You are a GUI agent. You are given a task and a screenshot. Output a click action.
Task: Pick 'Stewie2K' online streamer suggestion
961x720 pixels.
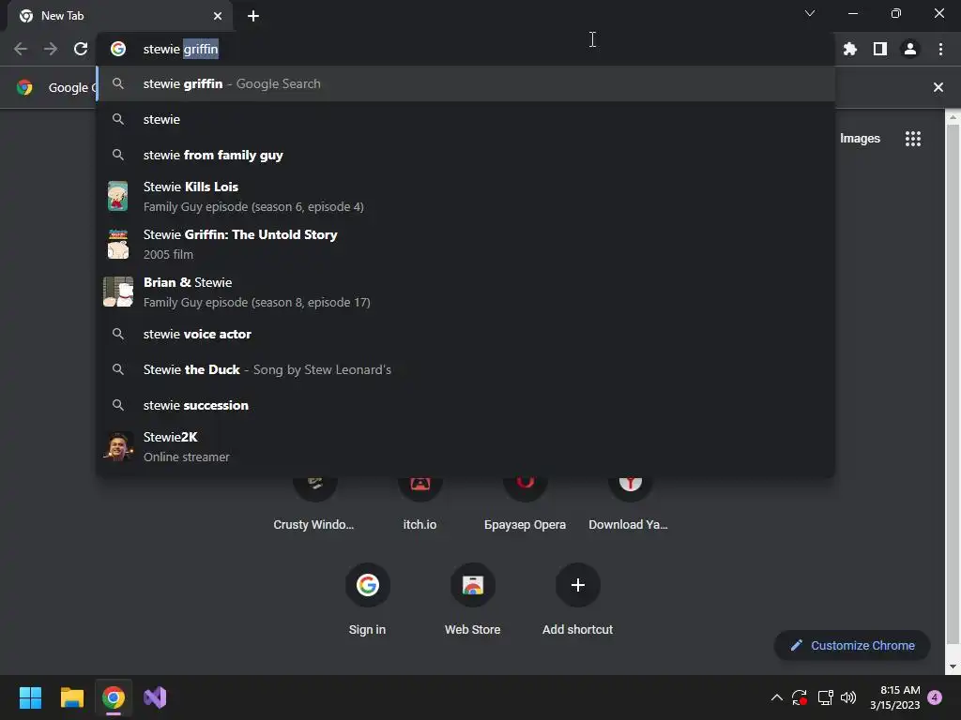click(465, 446)
